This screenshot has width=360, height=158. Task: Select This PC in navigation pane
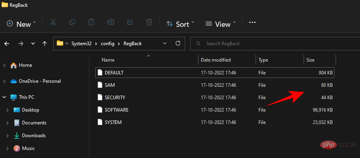[x=27, y=97]
